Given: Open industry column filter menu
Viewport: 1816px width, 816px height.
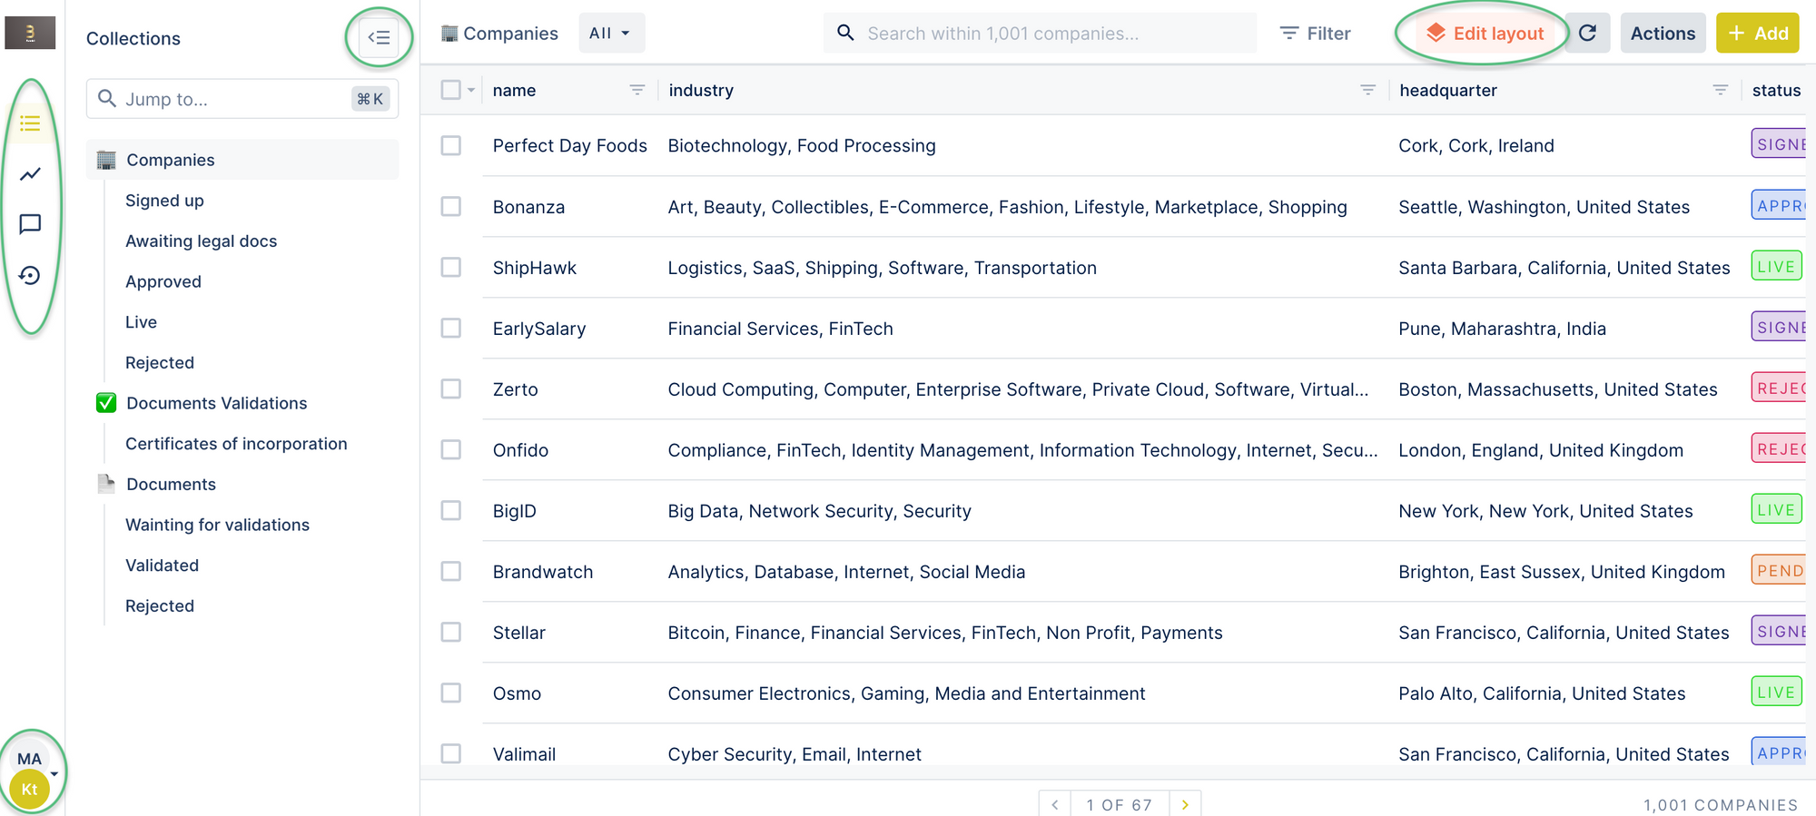Looking at the screenshot, I should pos(1367,90).
